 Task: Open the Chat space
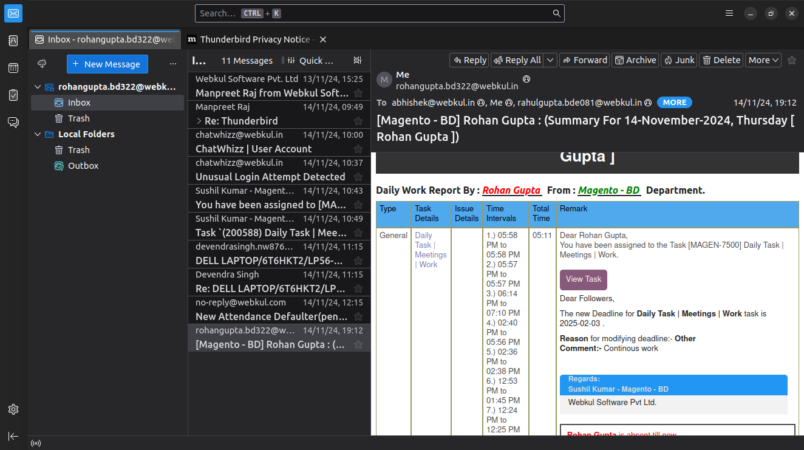(x=13, y=122)
